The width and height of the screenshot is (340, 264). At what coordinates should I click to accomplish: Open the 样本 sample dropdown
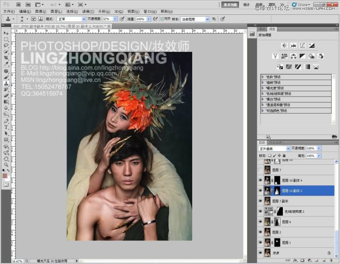pyautogui.click(x=195, y=19)
